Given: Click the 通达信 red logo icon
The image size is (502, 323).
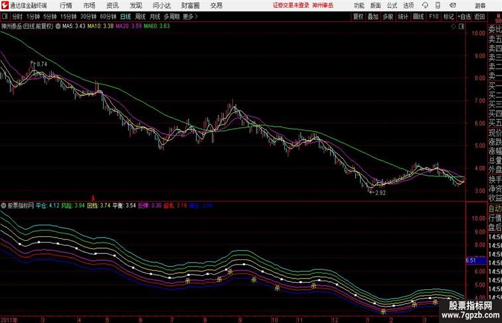Looking at the screenshot, I should [x=5, y=5].
